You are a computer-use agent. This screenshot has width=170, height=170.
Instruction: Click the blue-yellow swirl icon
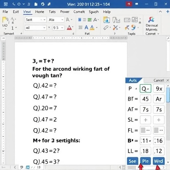(x=133, y=27)
